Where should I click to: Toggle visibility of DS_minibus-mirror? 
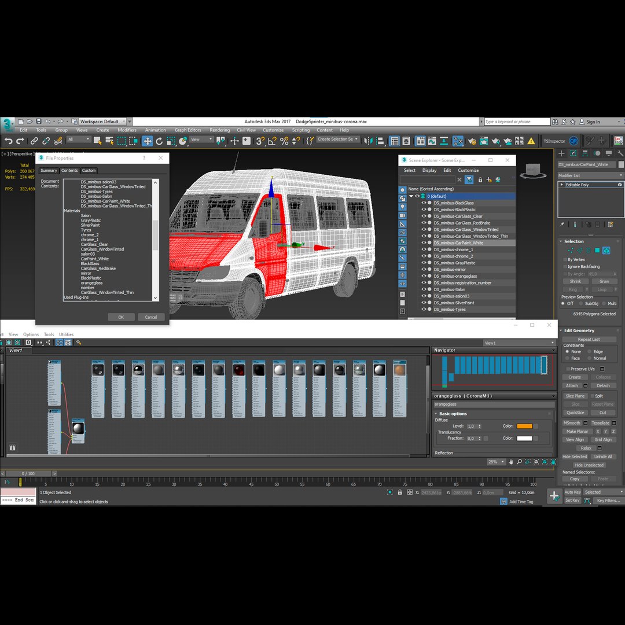pyautogui.click(x=424, y=270)
